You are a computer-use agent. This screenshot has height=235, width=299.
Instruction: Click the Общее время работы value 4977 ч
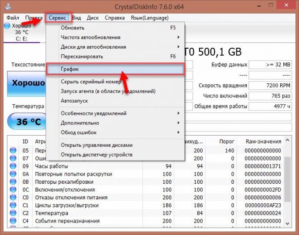click(270, 106)
